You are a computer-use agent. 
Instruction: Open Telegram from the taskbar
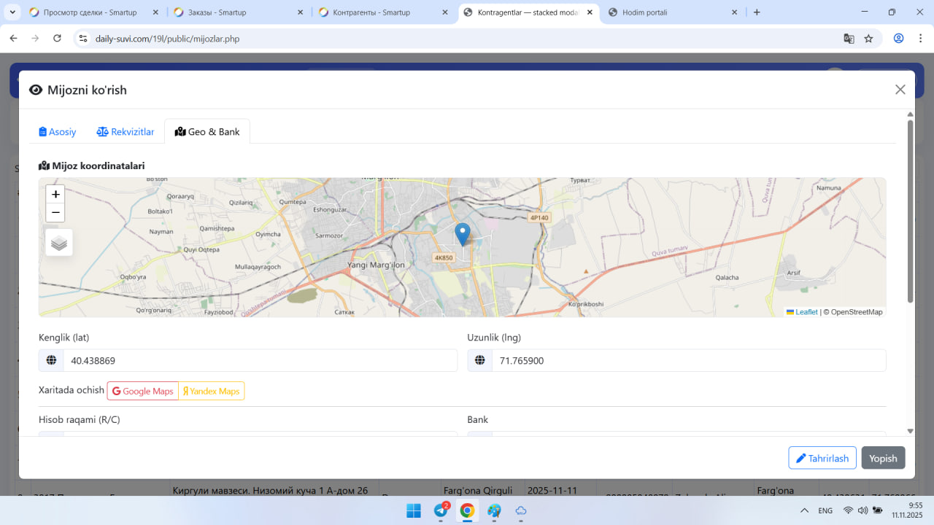tap(441, 510)
